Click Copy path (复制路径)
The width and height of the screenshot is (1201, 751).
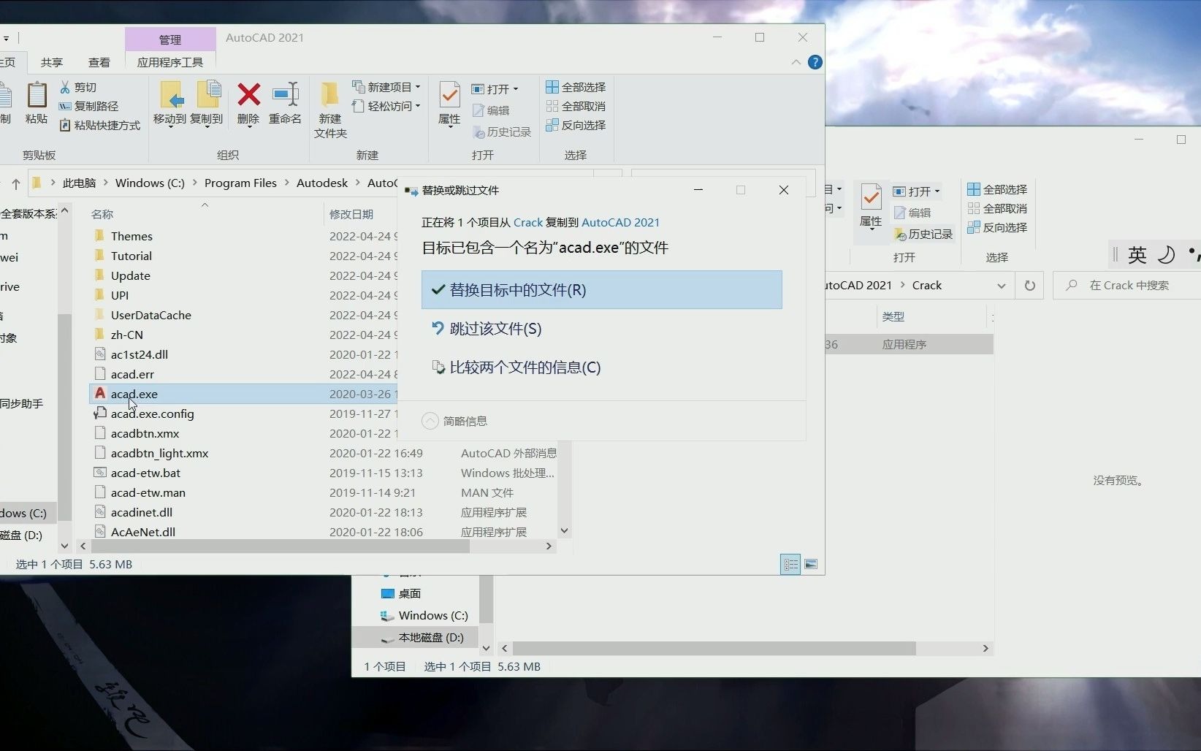[88, 106]
